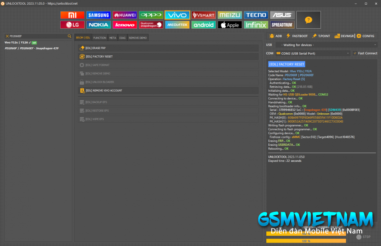Viewport: 381px width, 246px height.
Task: Run [EDL] REMOVE VIVO ACCOUNT
Action: point(168,90)
